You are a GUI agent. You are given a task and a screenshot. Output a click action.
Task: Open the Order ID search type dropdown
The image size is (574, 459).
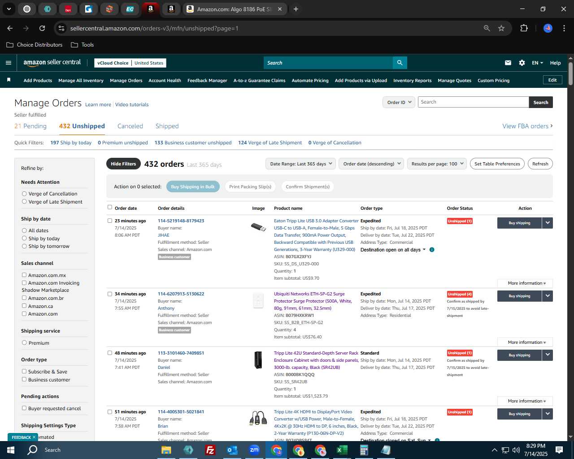tap(398, 102)
